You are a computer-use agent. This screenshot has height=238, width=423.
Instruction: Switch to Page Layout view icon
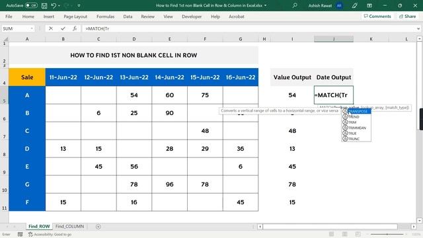coord(344,234)
